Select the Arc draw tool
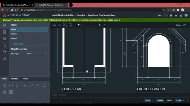 pos(18,85)
